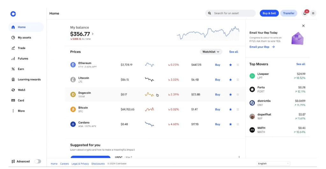The image size is (326, 169).
Task: Click the balance history chart
Action: coord(208,34)
